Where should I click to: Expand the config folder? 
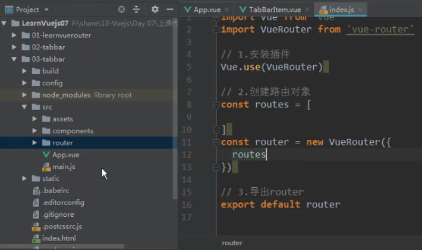[24, 83]
